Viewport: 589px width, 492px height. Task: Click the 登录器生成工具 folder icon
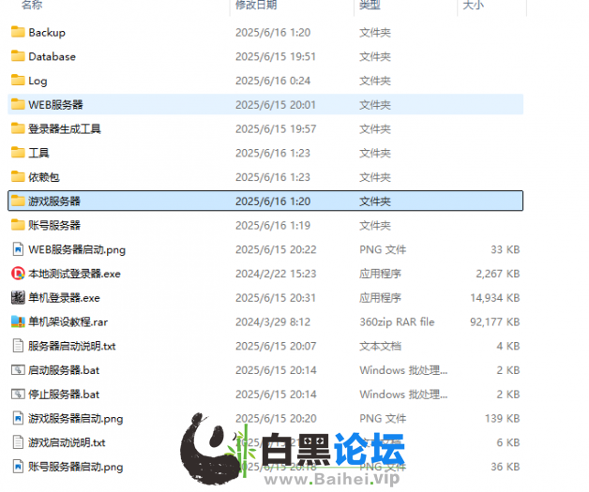[x=18, y=128]
